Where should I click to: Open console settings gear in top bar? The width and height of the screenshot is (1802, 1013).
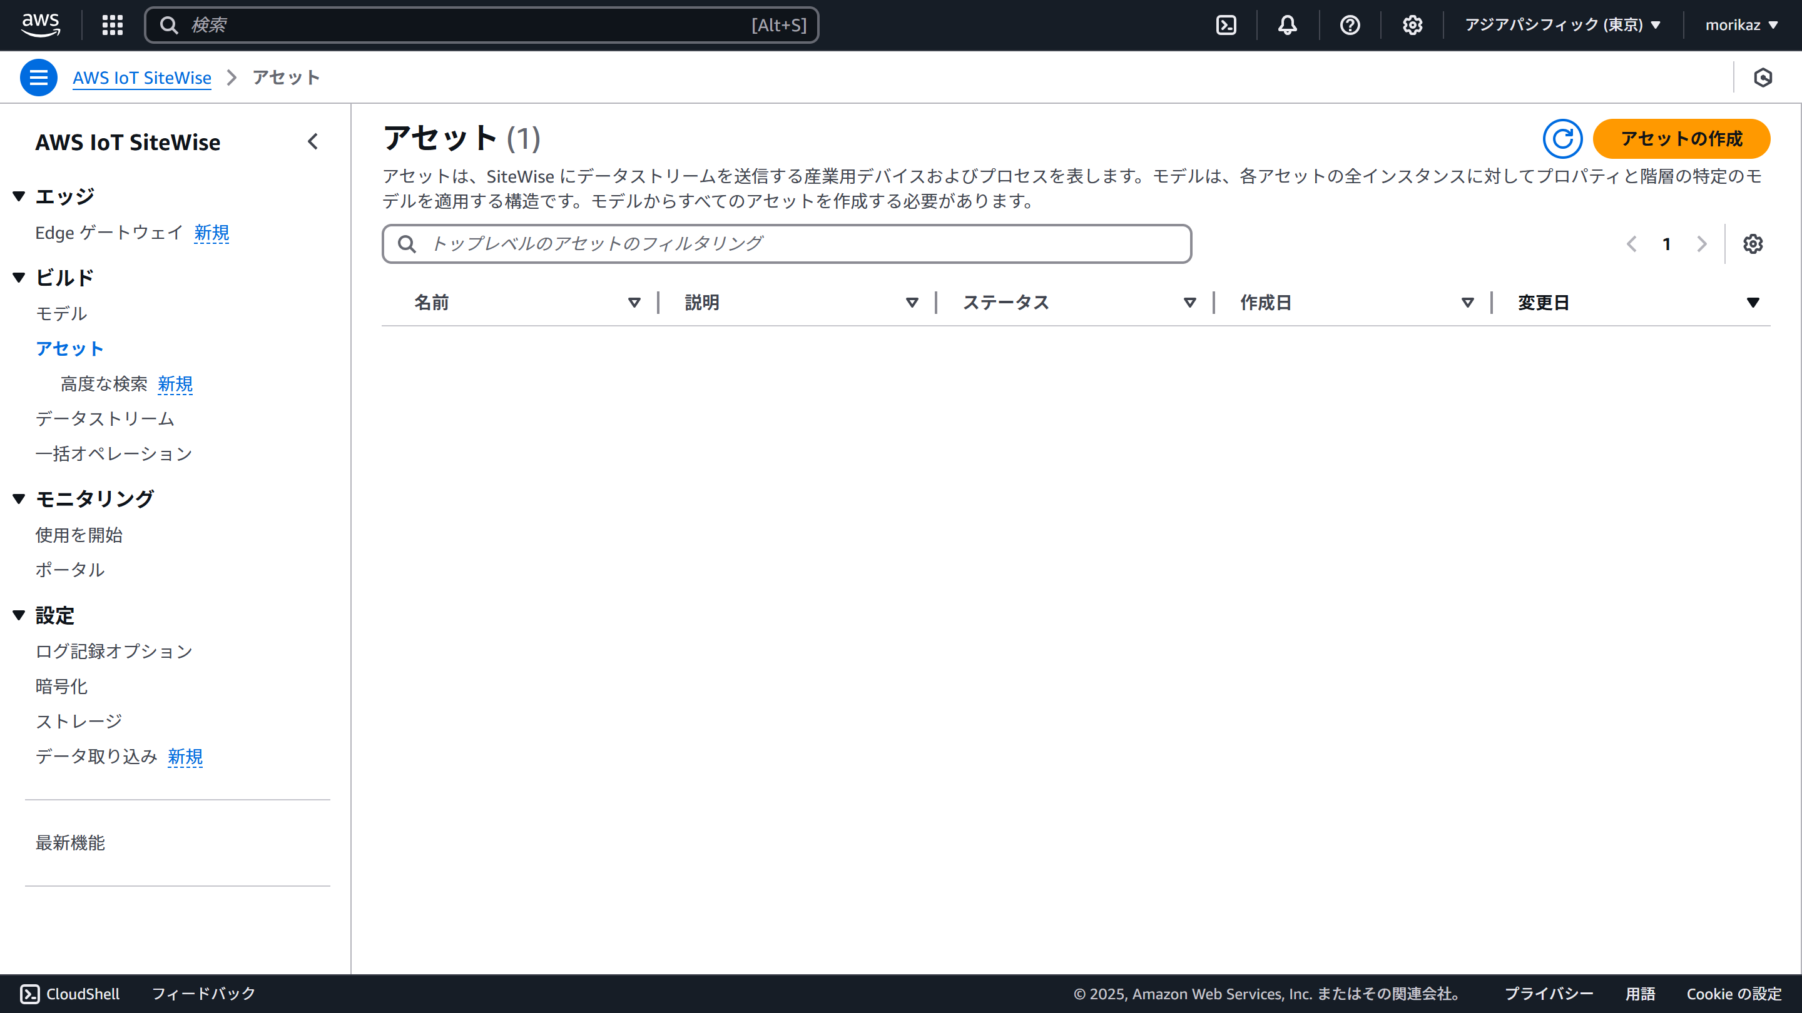[x=1412, y=25]
